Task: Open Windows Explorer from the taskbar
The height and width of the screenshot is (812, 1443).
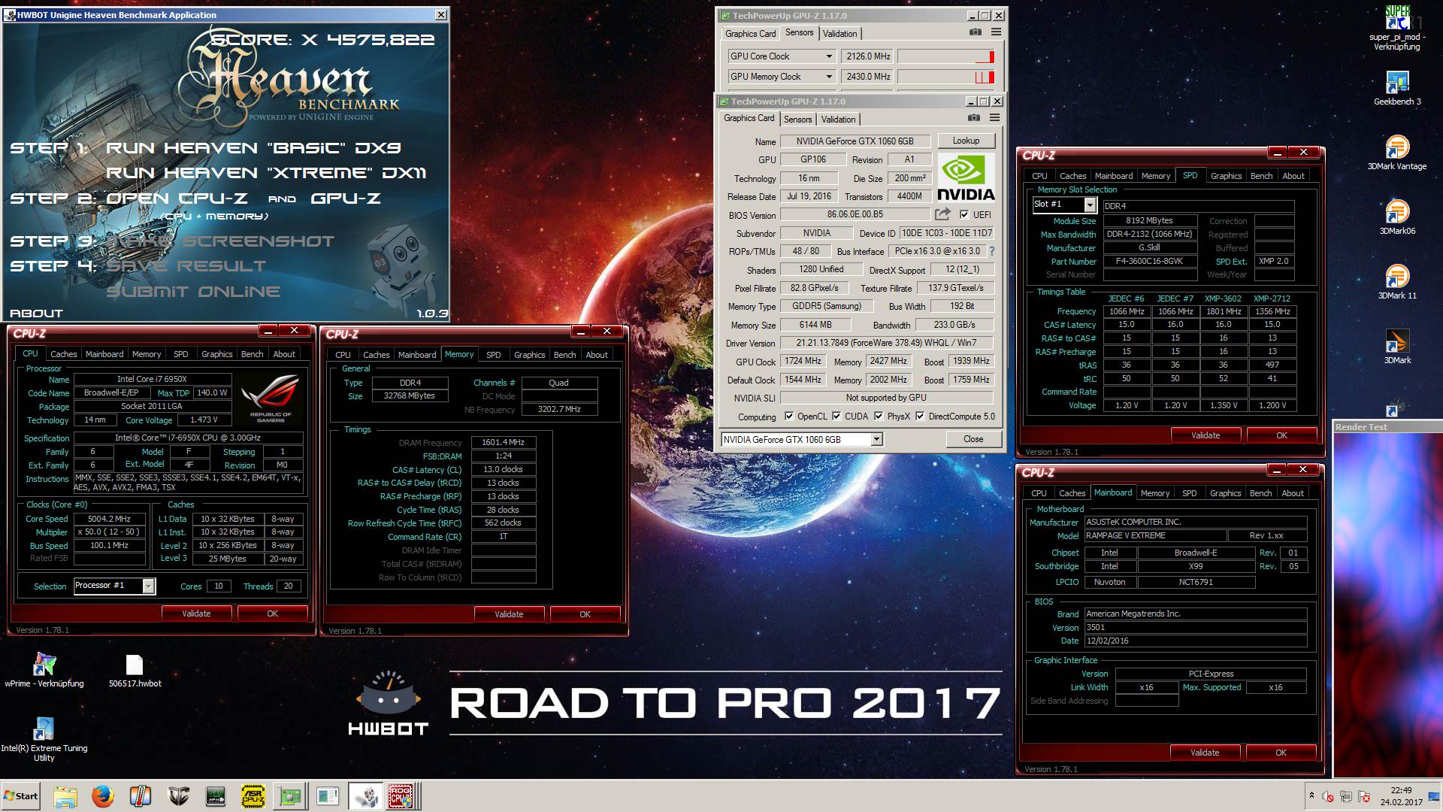Action: tap(65, 796)
